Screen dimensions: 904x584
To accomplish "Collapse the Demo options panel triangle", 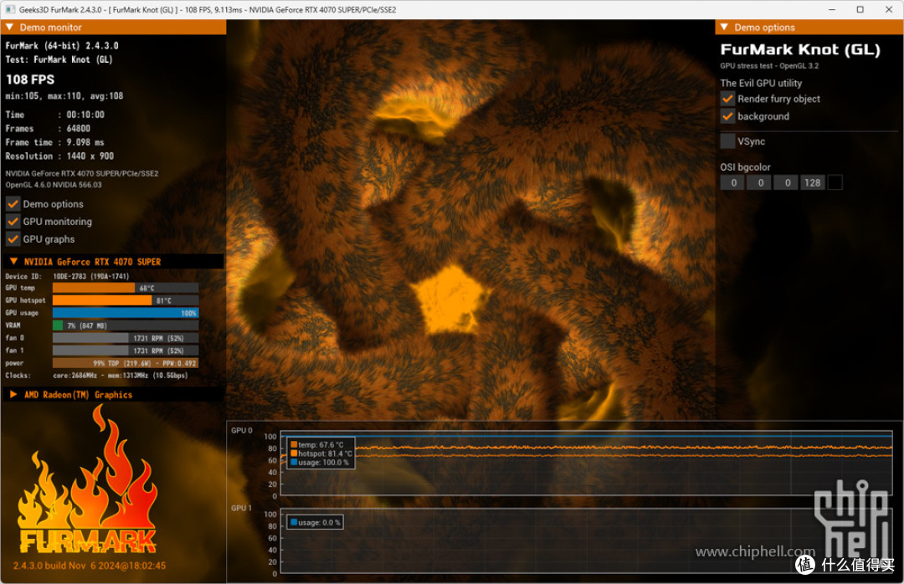I will point(724,27).
